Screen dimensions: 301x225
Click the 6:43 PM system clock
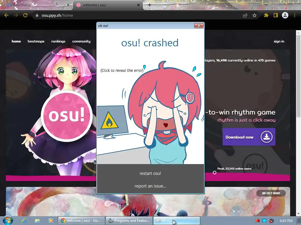(286, 221)
